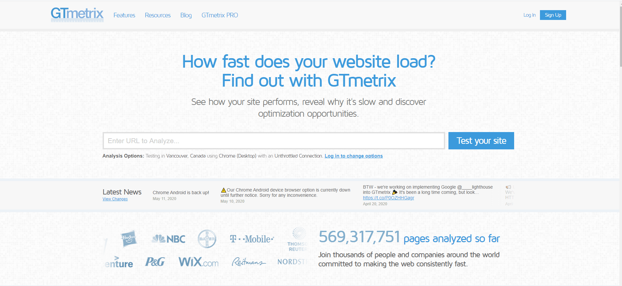This screenshot has width=622, height=286.
Task: Click the GTmetrix logo
Action: coord(77,15)
